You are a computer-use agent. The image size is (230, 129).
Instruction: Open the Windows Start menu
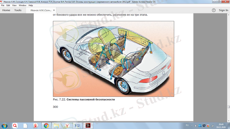point(4,126)
